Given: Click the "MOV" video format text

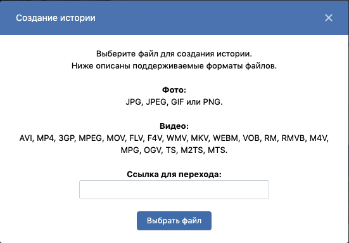Looking at the screenshot, I should (x=115, y=138).
